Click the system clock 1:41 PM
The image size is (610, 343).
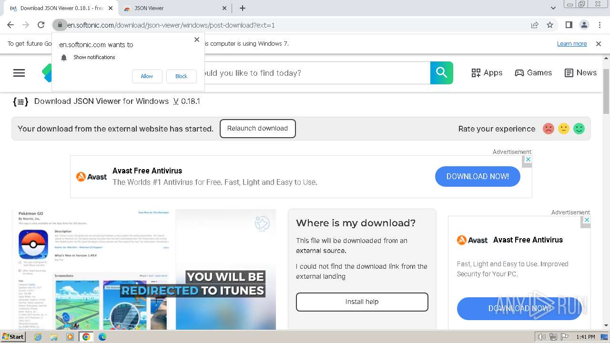[x=586, y=337]
